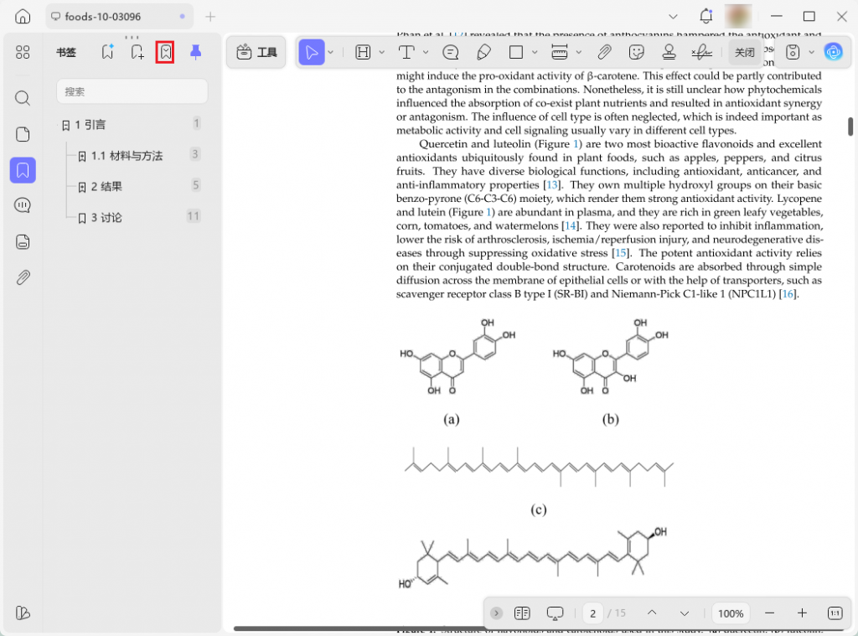Screen dimensions: 858x636
Task: Unpin the bookmarks panel
Action: [195, 52]
